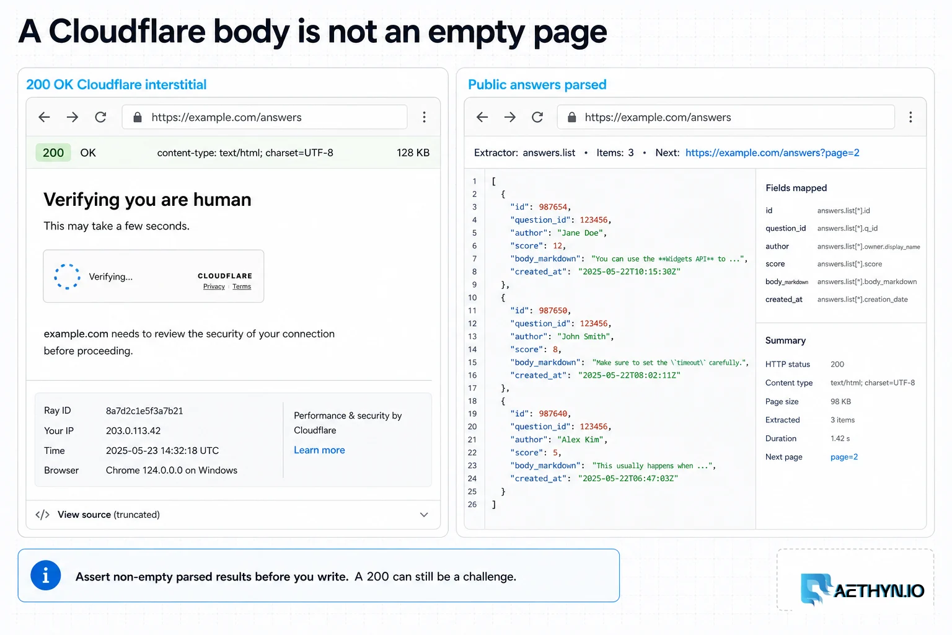Click JSON line with id 987640
Screen dimensions: 952x635
pyautogui.click(x=540, y=414)
